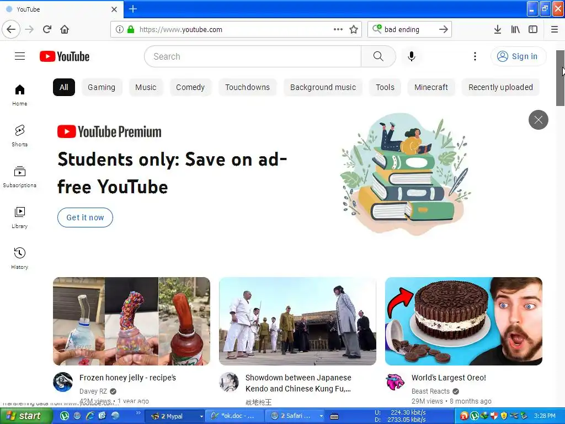Click the YouTube search magnifier button

pos(378,56)
